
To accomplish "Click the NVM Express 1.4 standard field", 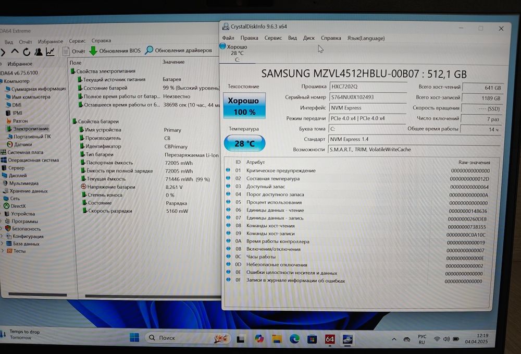I will tap(414, 139).
